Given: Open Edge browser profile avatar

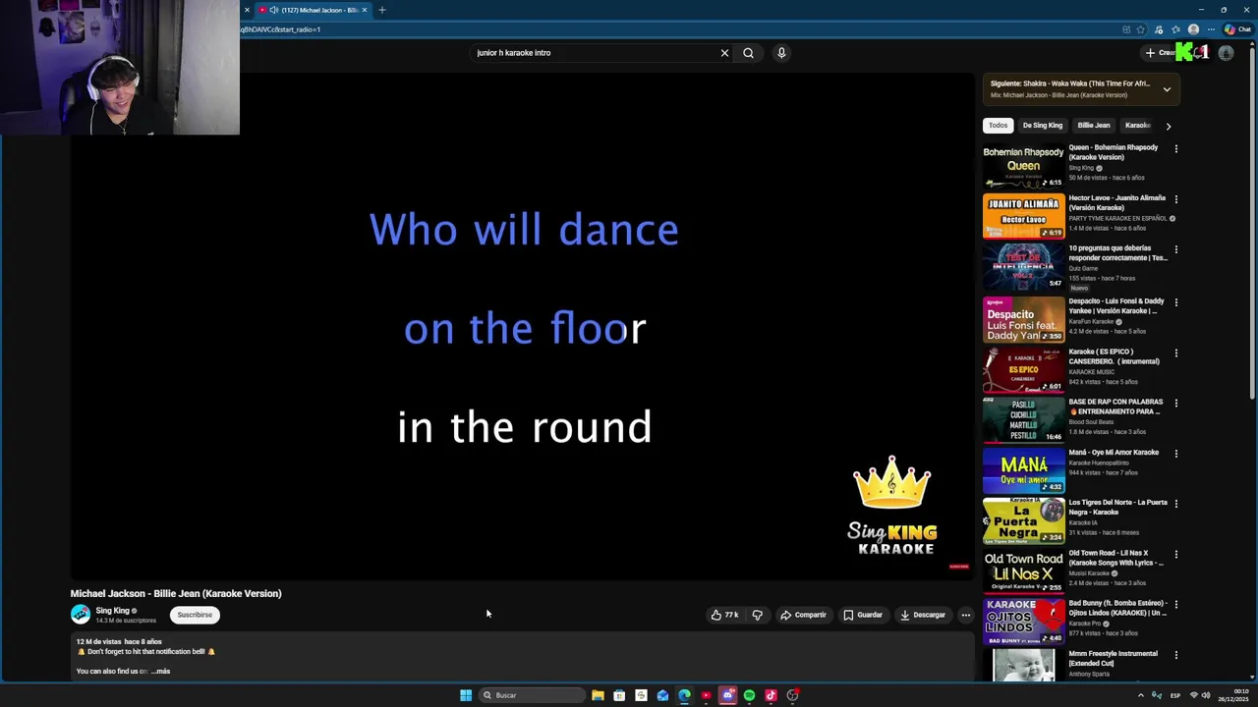Looking at the screenshot, I should pos(1193,29).
